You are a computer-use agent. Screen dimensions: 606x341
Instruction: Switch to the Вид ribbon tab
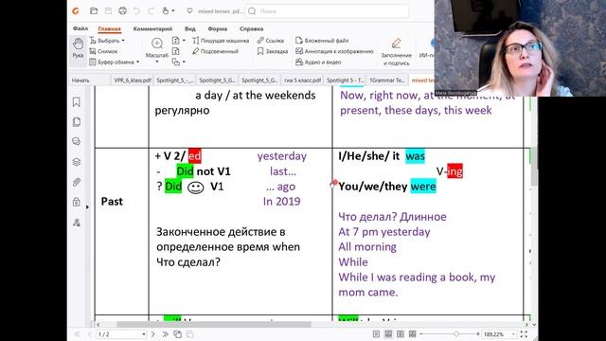click(189, 28)
